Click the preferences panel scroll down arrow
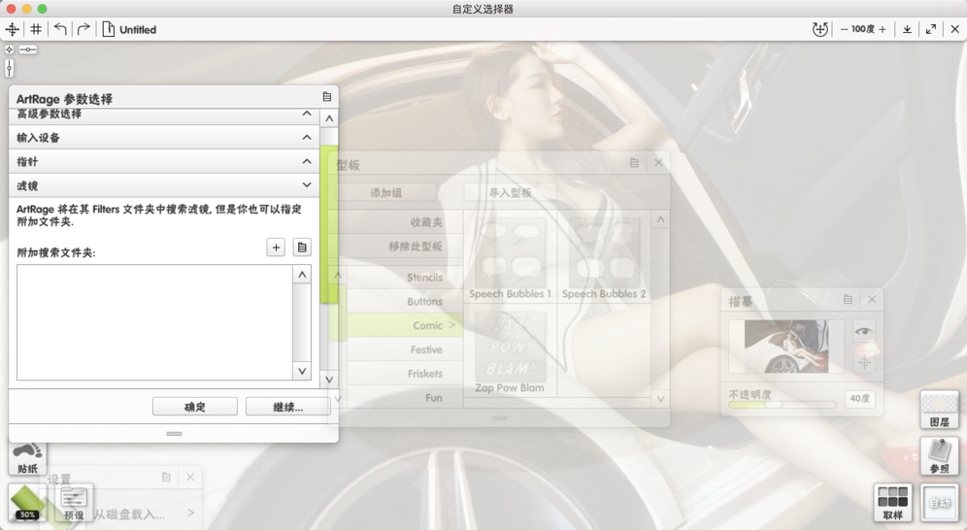Screen dimensions: 967x530 (329, 380)
